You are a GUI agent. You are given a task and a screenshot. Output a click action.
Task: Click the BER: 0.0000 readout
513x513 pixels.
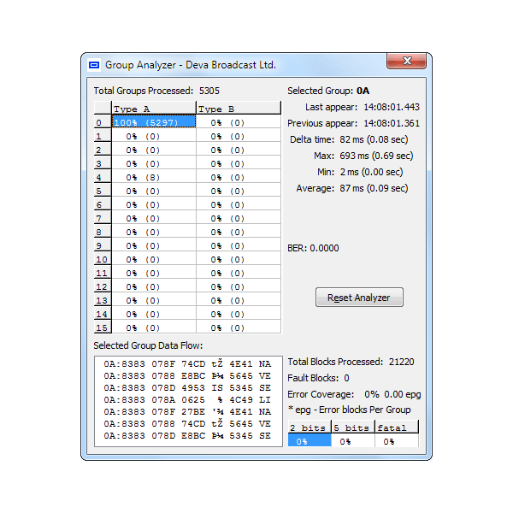(x=313, y=248)
